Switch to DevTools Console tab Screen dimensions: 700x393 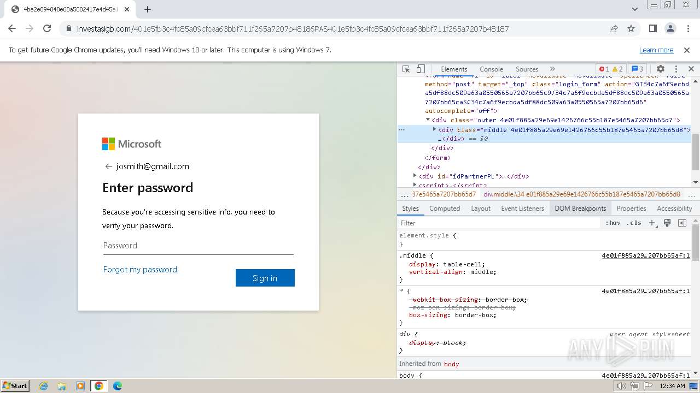point(491,69)
